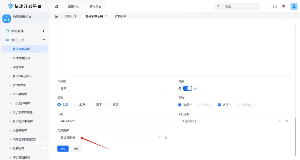Click the search icon in user selection field
Viewport: 300px width, 160px height.
tap(159, 138)
